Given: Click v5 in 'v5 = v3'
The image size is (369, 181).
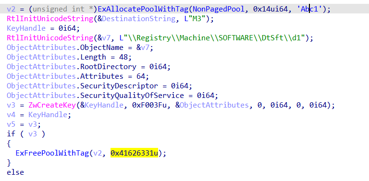Looking at the screenshot, I should click(11, 124).
